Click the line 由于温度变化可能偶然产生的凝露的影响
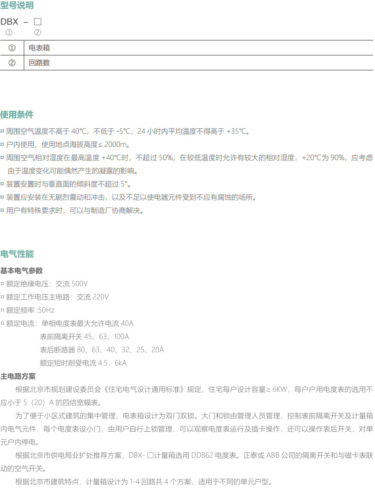 click(73, 171)
